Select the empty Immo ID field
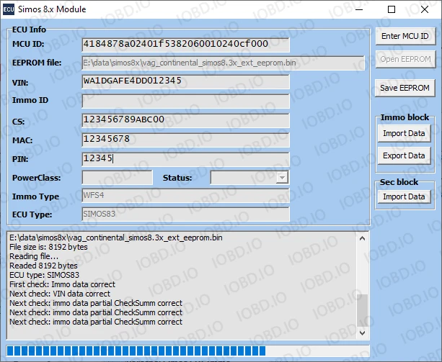Viewport: 442px width, 362px height. pos(185,101)
